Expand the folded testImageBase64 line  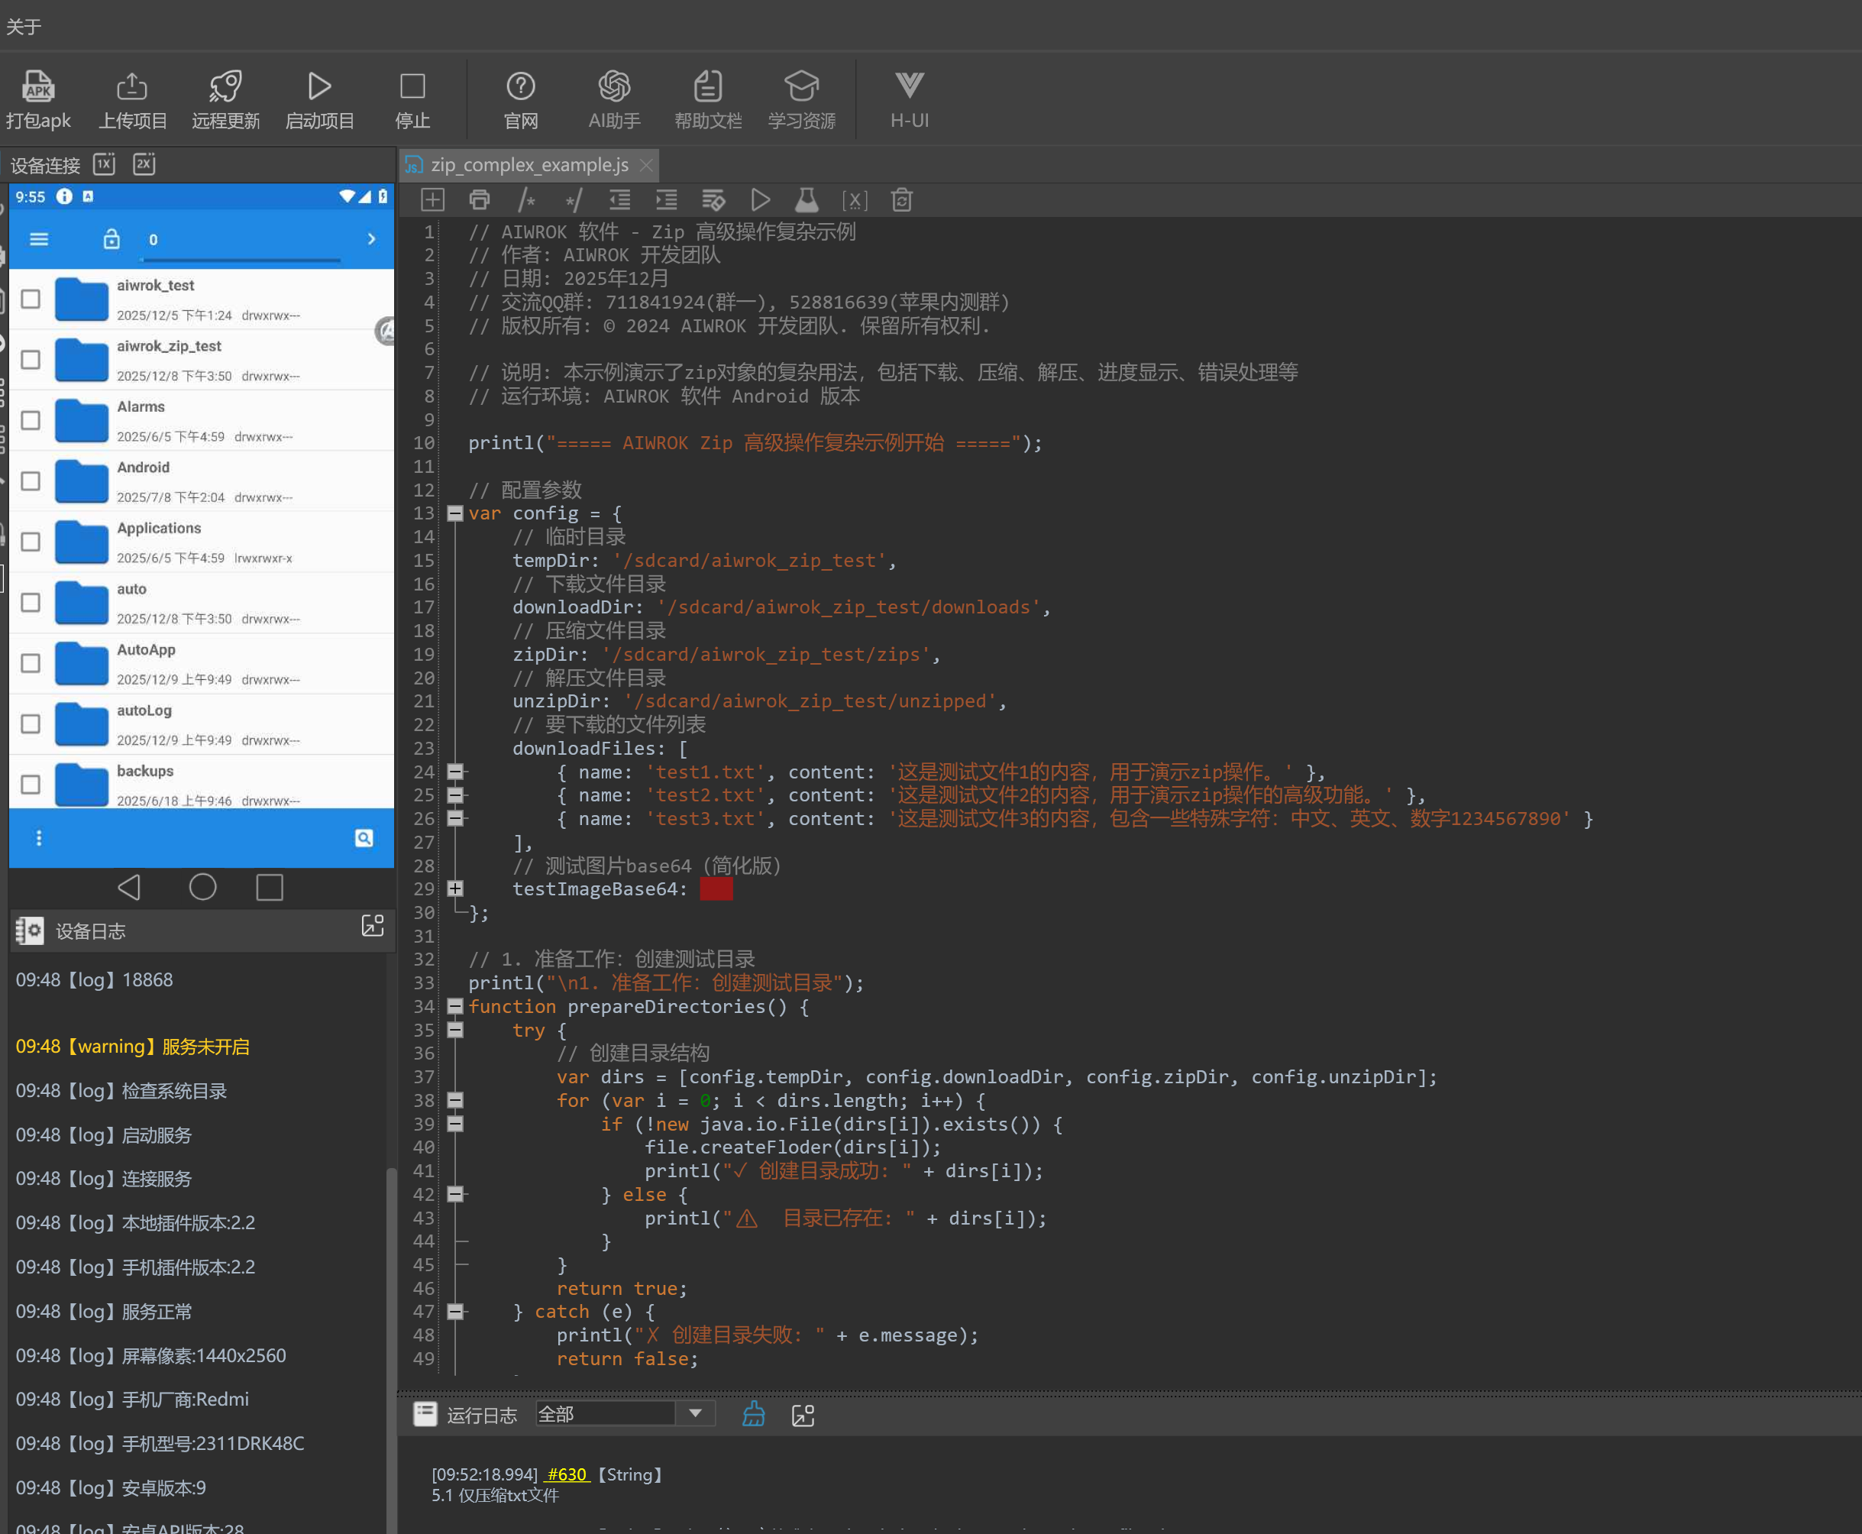point(455,889)
